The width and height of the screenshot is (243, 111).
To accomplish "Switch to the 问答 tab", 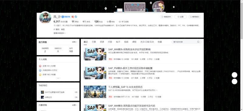I will click(110, 42).
